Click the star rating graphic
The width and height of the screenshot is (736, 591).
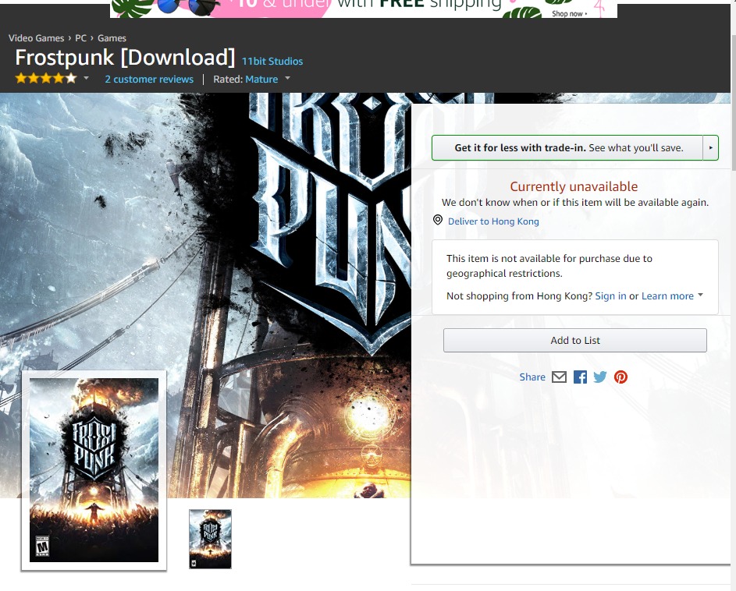pos(46,79)
